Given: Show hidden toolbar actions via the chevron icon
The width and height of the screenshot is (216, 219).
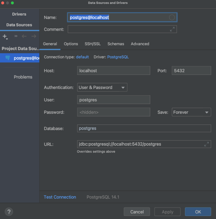Looking at the screenshot, I should tap(16, 36).
